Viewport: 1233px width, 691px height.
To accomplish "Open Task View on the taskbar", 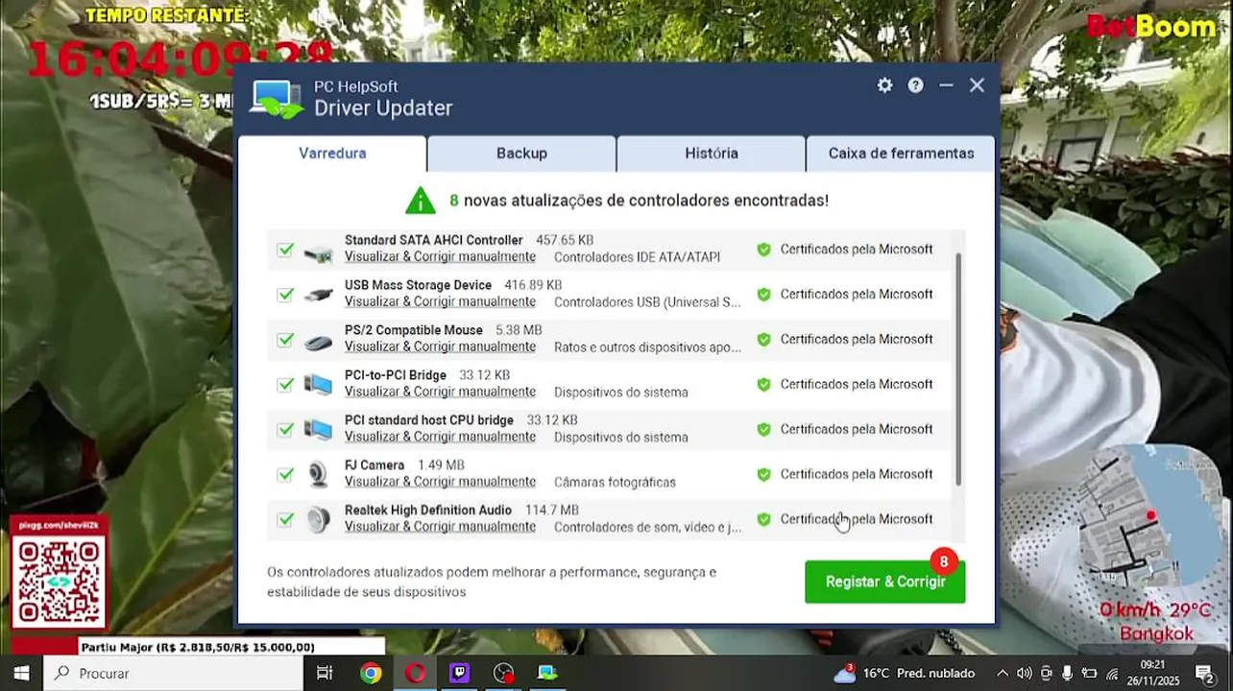I will [325, 673].
